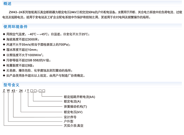Click the last empty square box in model code

click(44, 91)
